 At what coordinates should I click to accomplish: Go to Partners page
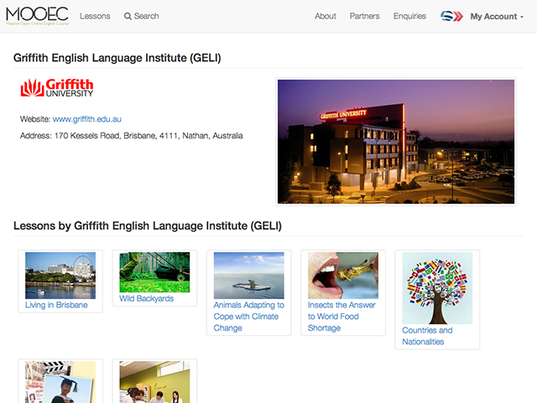[364, 16]
